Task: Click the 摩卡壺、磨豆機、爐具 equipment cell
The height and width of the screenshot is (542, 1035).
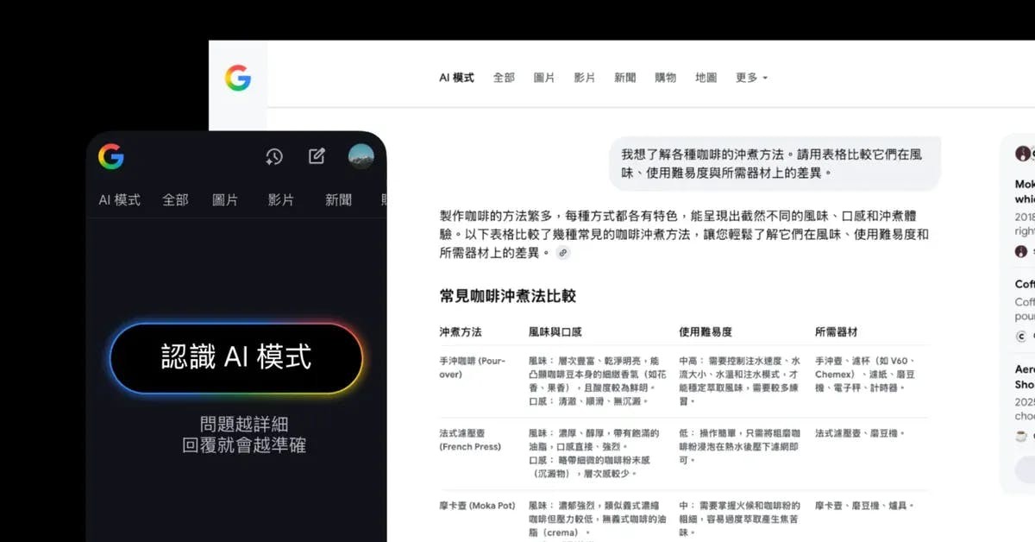Action: [x=864, y=506]
